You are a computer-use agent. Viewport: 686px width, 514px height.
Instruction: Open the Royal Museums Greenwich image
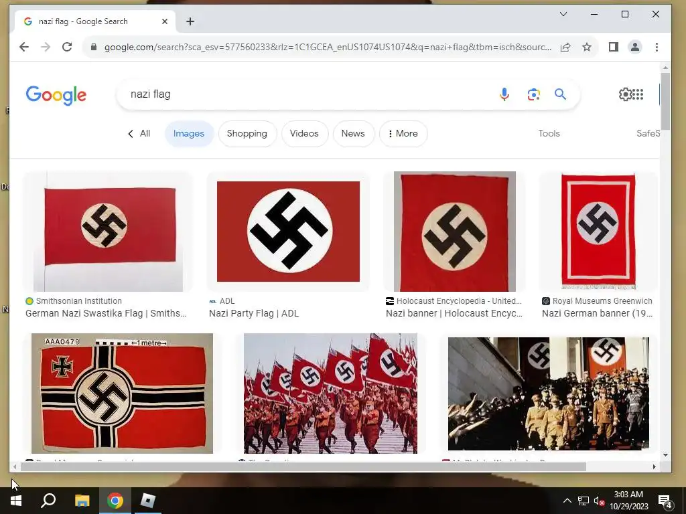point(598,232)
